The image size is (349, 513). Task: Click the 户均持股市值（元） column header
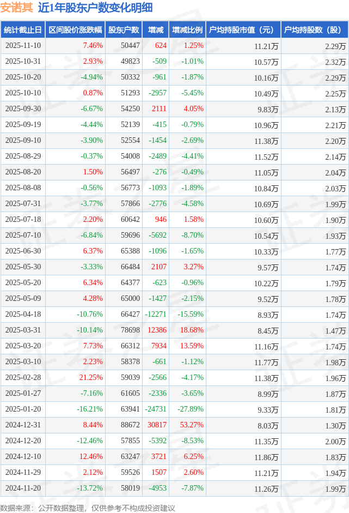243,30
